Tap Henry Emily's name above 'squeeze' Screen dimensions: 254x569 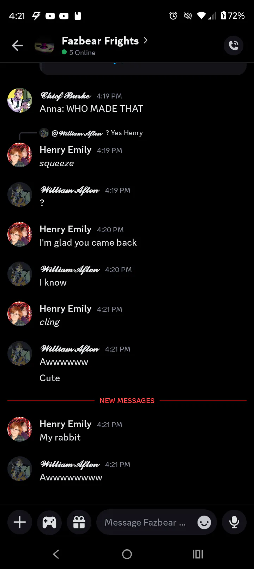pyautogui.click(x=66, y=150)
